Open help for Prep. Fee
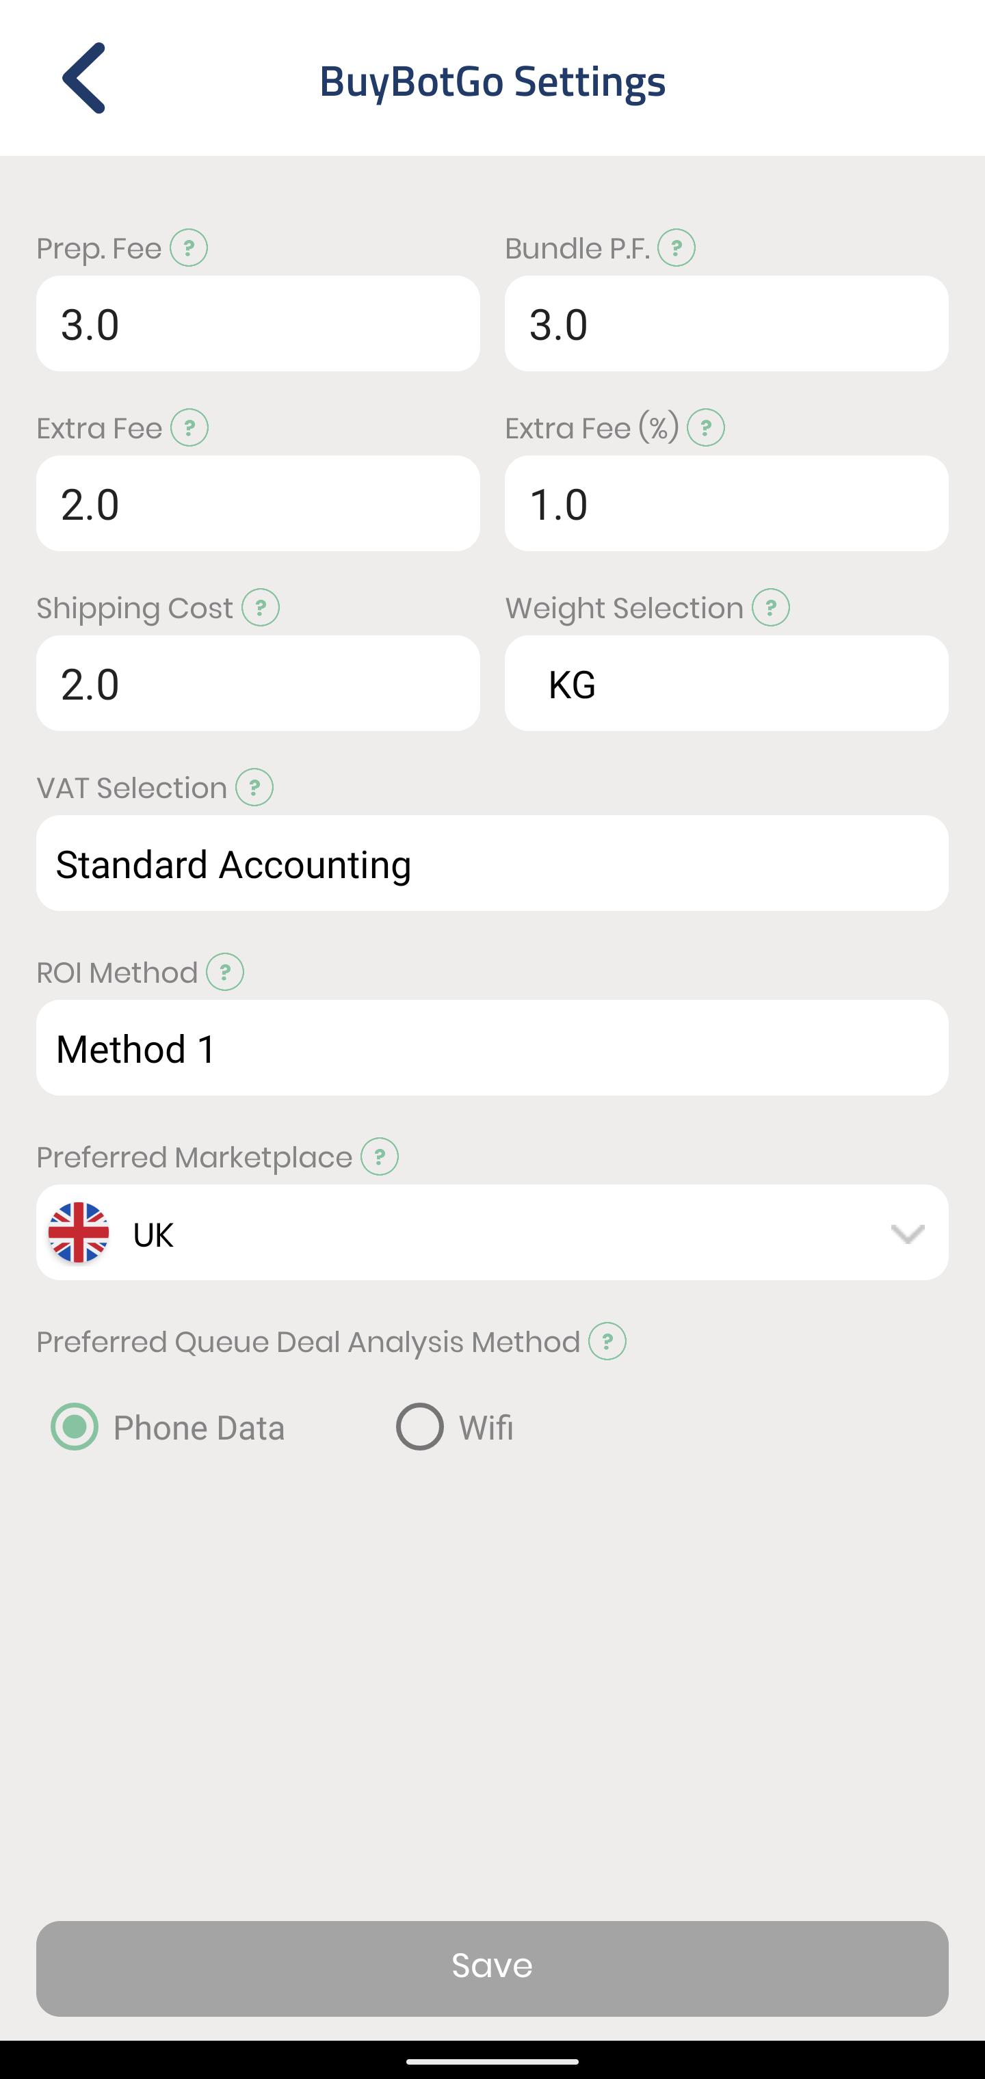 pyautogui.click(x=189, y=248)
